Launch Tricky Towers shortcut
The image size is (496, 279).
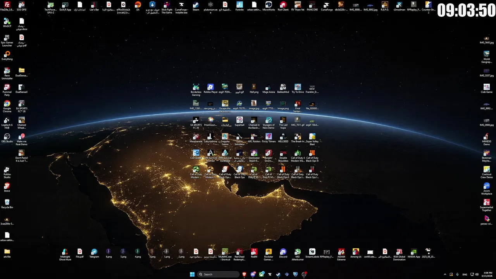269,138
